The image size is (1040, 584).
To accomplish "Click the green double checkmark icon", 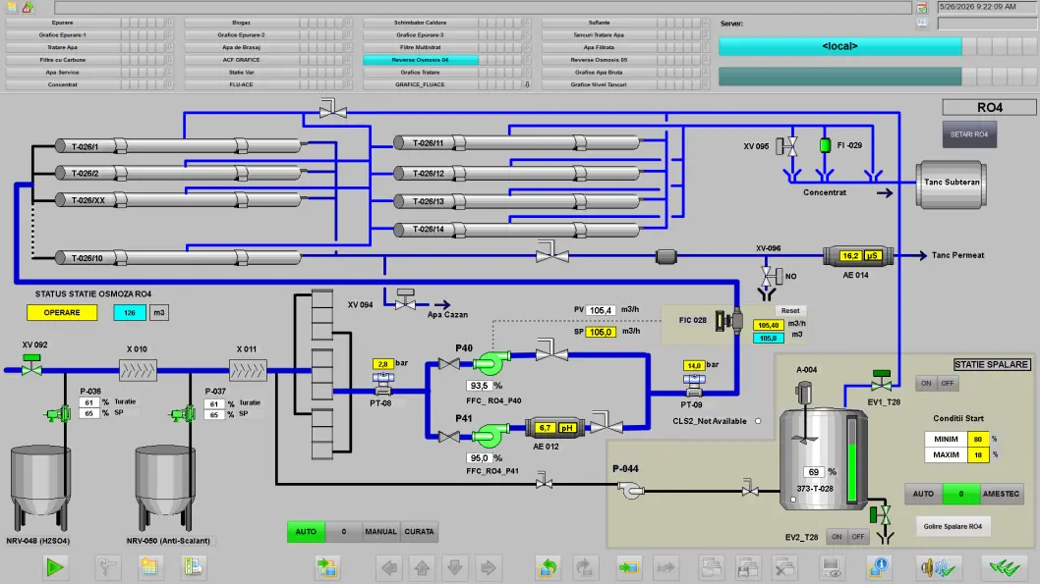I will click(1006, 566).
